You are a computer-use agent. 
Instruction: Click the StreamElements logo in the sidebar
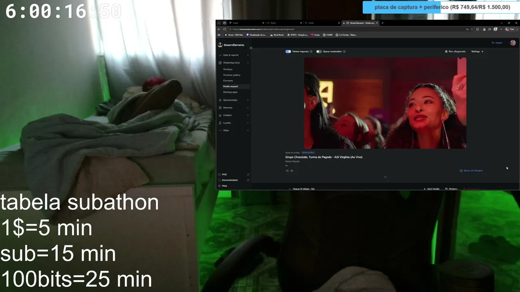click(x=231, y=45)
